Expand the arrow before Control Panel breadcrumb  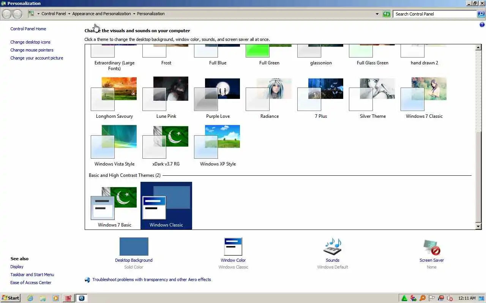click(38, 14)
